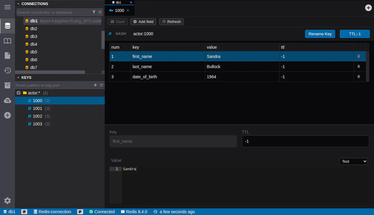Click the book icon in sidebar
The width and height of the screenshot is (374, 215).
(x=7, y=41)
